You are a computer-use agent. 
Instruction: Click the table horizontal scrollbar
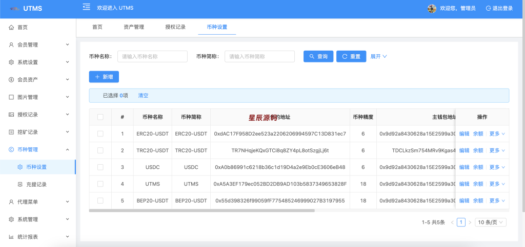click(x=202, y=211)
